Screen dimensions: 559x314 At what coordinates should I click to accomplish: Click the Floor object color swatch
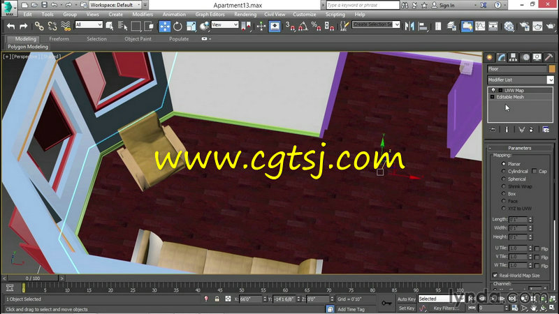(x=552, y=68)
